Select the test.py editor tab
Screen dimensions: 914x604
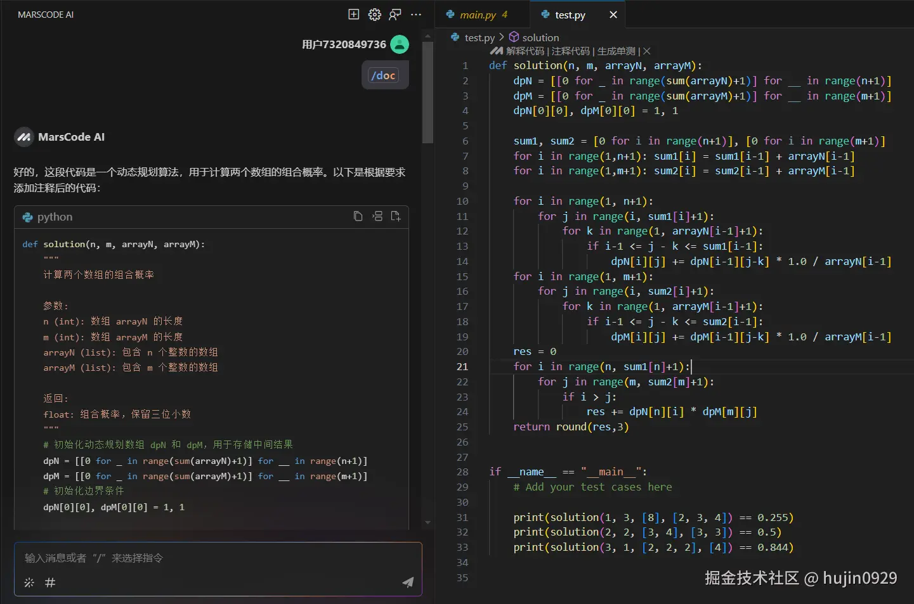tap(570, 15)
